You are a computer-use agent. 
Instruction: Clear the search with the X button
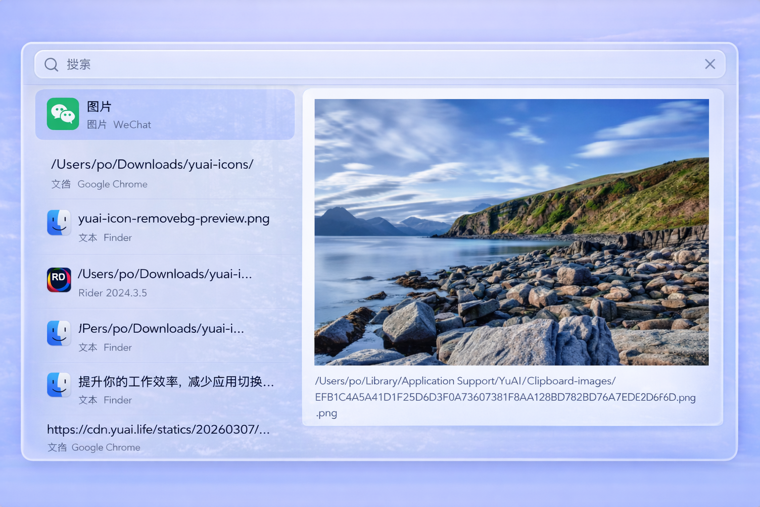[710, 64]
